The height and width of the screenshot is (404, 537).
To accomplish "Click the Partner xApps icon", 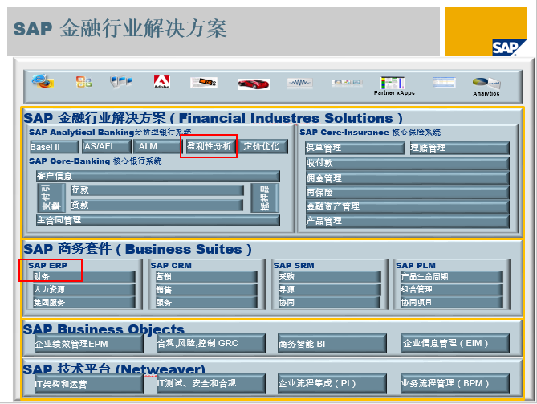I will (394, 86).
